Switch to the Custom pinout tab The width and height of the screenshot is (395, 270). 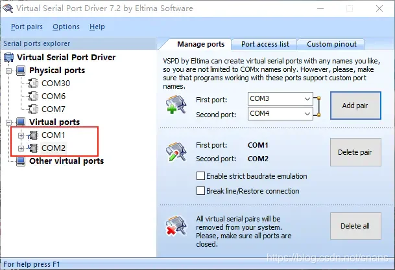point(331,44)
